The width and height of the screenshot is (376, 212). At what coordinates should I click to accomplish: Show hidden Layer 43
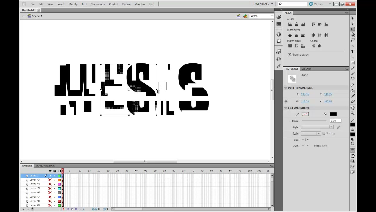tap(50, 180)
